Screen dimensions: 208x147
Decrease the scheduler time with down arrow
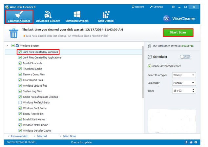pos(193,92)
